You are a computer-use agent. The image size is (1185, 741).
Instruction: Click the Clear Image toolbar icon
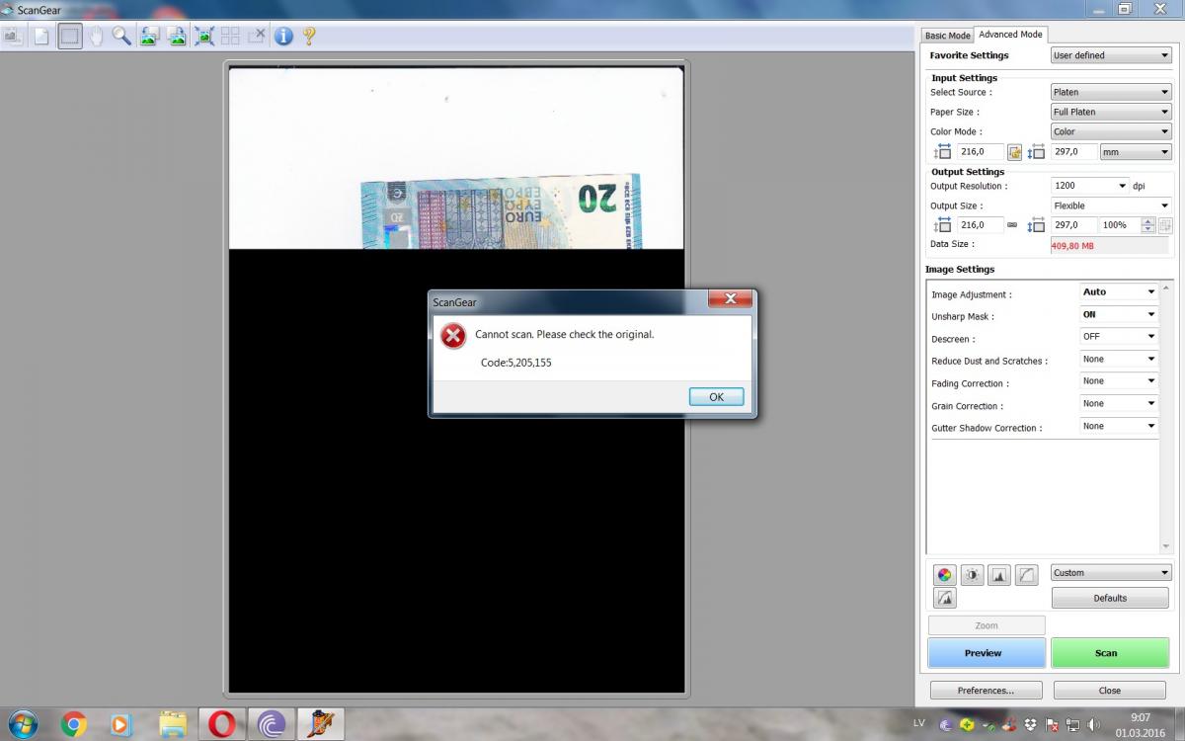pos(41,37)
